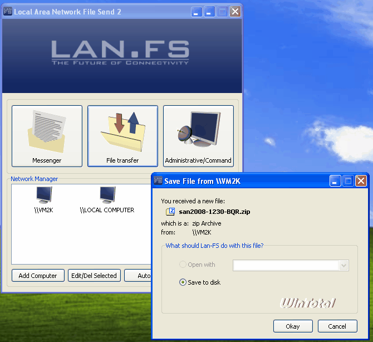
Task: Click the Edit/Del Selected button
Action: tap(94, 276)
